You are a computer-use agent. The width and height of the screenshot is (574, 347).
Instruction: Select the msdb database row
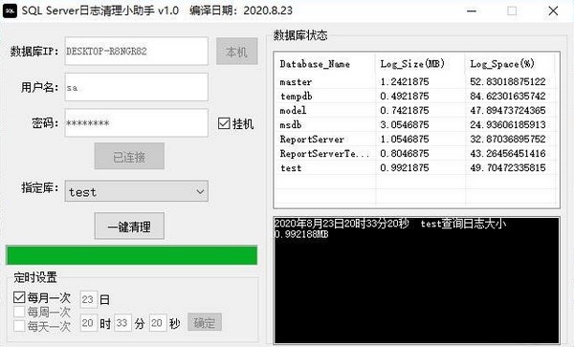416,124
